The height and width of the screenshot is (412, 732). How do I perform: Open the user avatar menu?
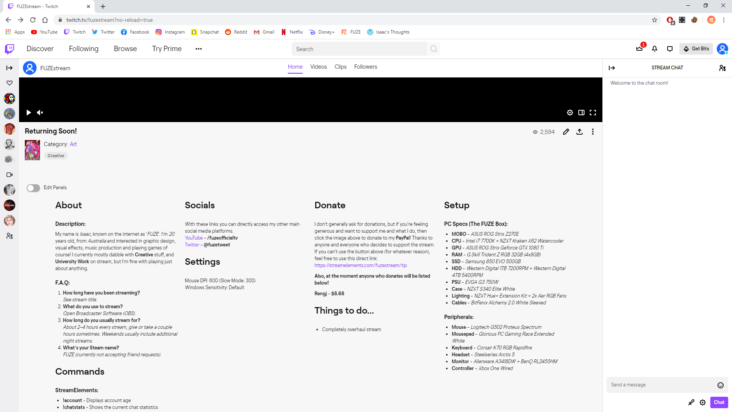(x=722, y=49)
